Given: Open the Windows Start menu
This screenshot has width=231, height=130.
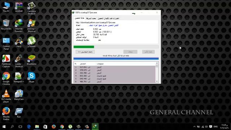Looking at the screenshot, I should pos(4,127).
